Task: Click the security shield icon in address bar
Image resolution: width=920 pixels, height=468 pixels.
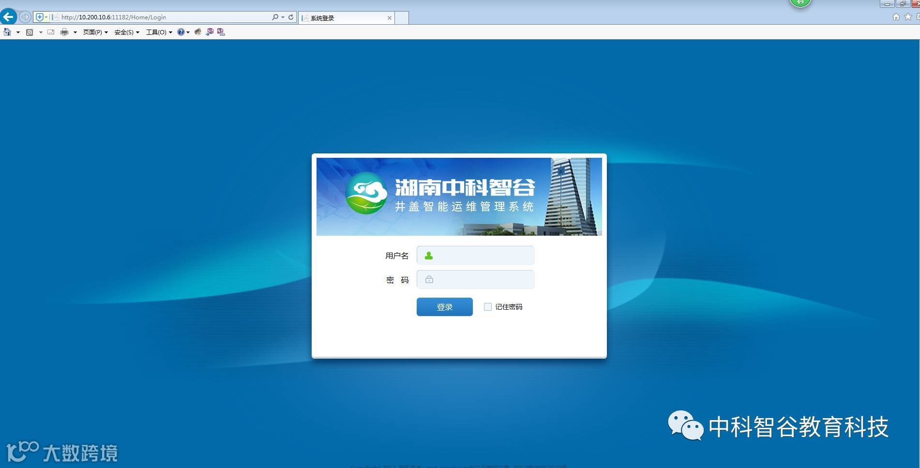Action: click(x=40, y=17)
